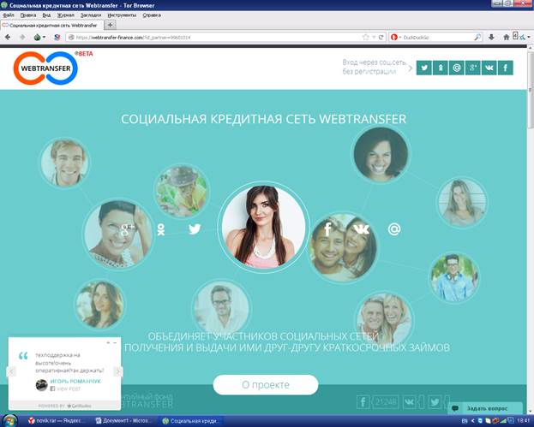The height and width of the screenshot is (427, 534).
Task: Open the downloads arrow icon
Action: point(491,37)
